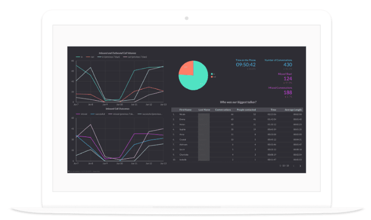Click the pie chart 'in' legend marker
Viewport: 371px width, 220px height.
pos(212,74)
